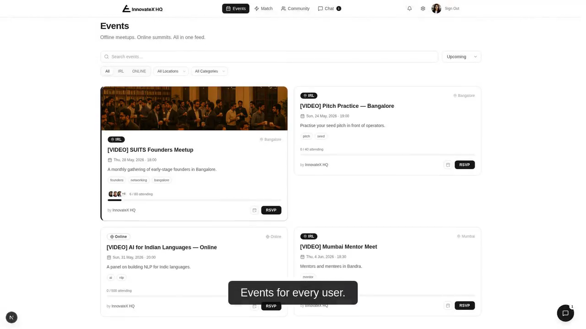Select the All filter toggle

pos(108,71)
